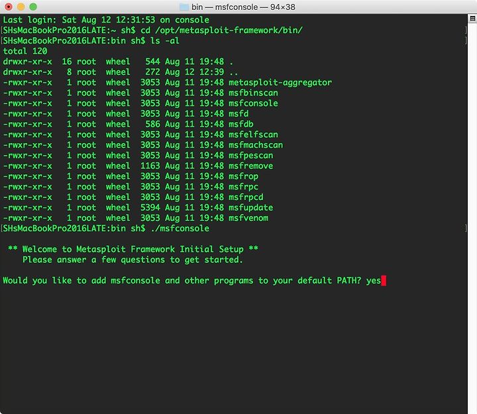Click the 'msfrpcd' file name
Screen dimensions: 477x414
tap(246, 197)
